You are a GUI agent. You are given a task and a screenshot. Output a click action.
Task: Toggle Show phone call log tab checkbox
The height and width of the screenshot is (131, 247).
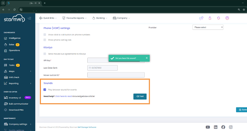coord(45,40)
